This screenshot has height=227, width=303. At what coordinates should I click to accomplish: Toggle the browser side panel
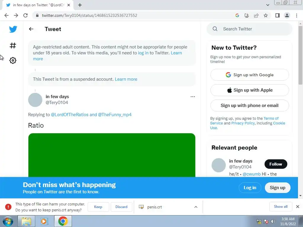(278, 15)
